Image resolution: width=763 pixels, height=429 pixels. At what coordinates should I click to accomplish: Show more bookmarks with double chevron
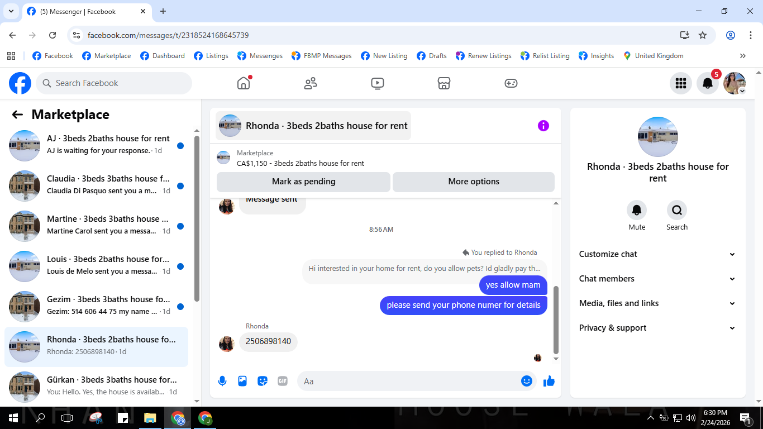(743, 56)
